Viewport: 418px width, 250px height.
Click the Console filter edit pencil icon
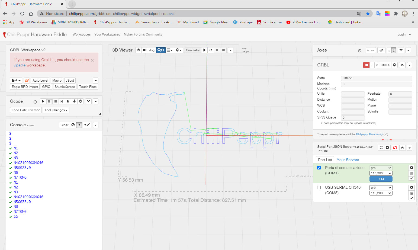click(87, 125)
